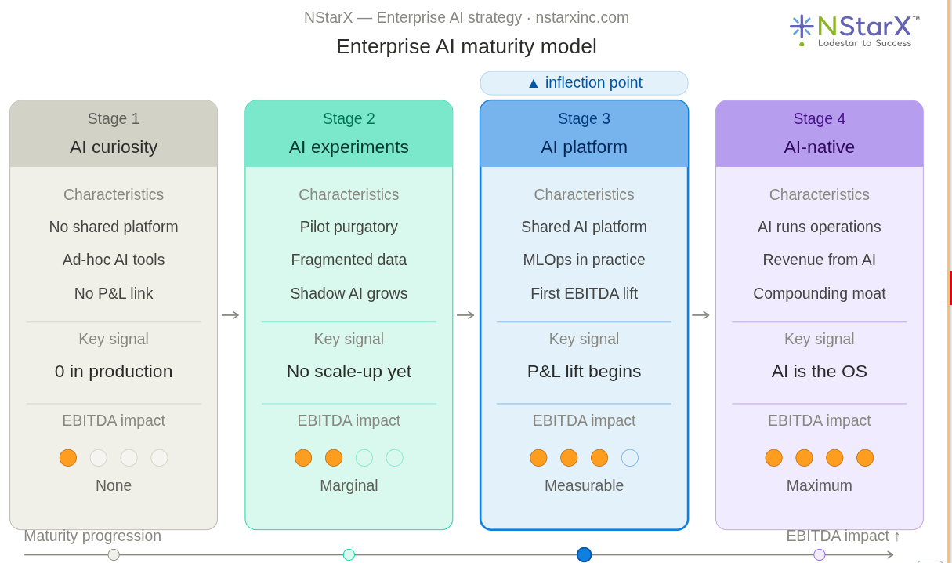The height and width of the screenshot is (563, 952).
Task: Click the empty blue EBITDA dot in Stage 3
Action: tap(630, 458)
